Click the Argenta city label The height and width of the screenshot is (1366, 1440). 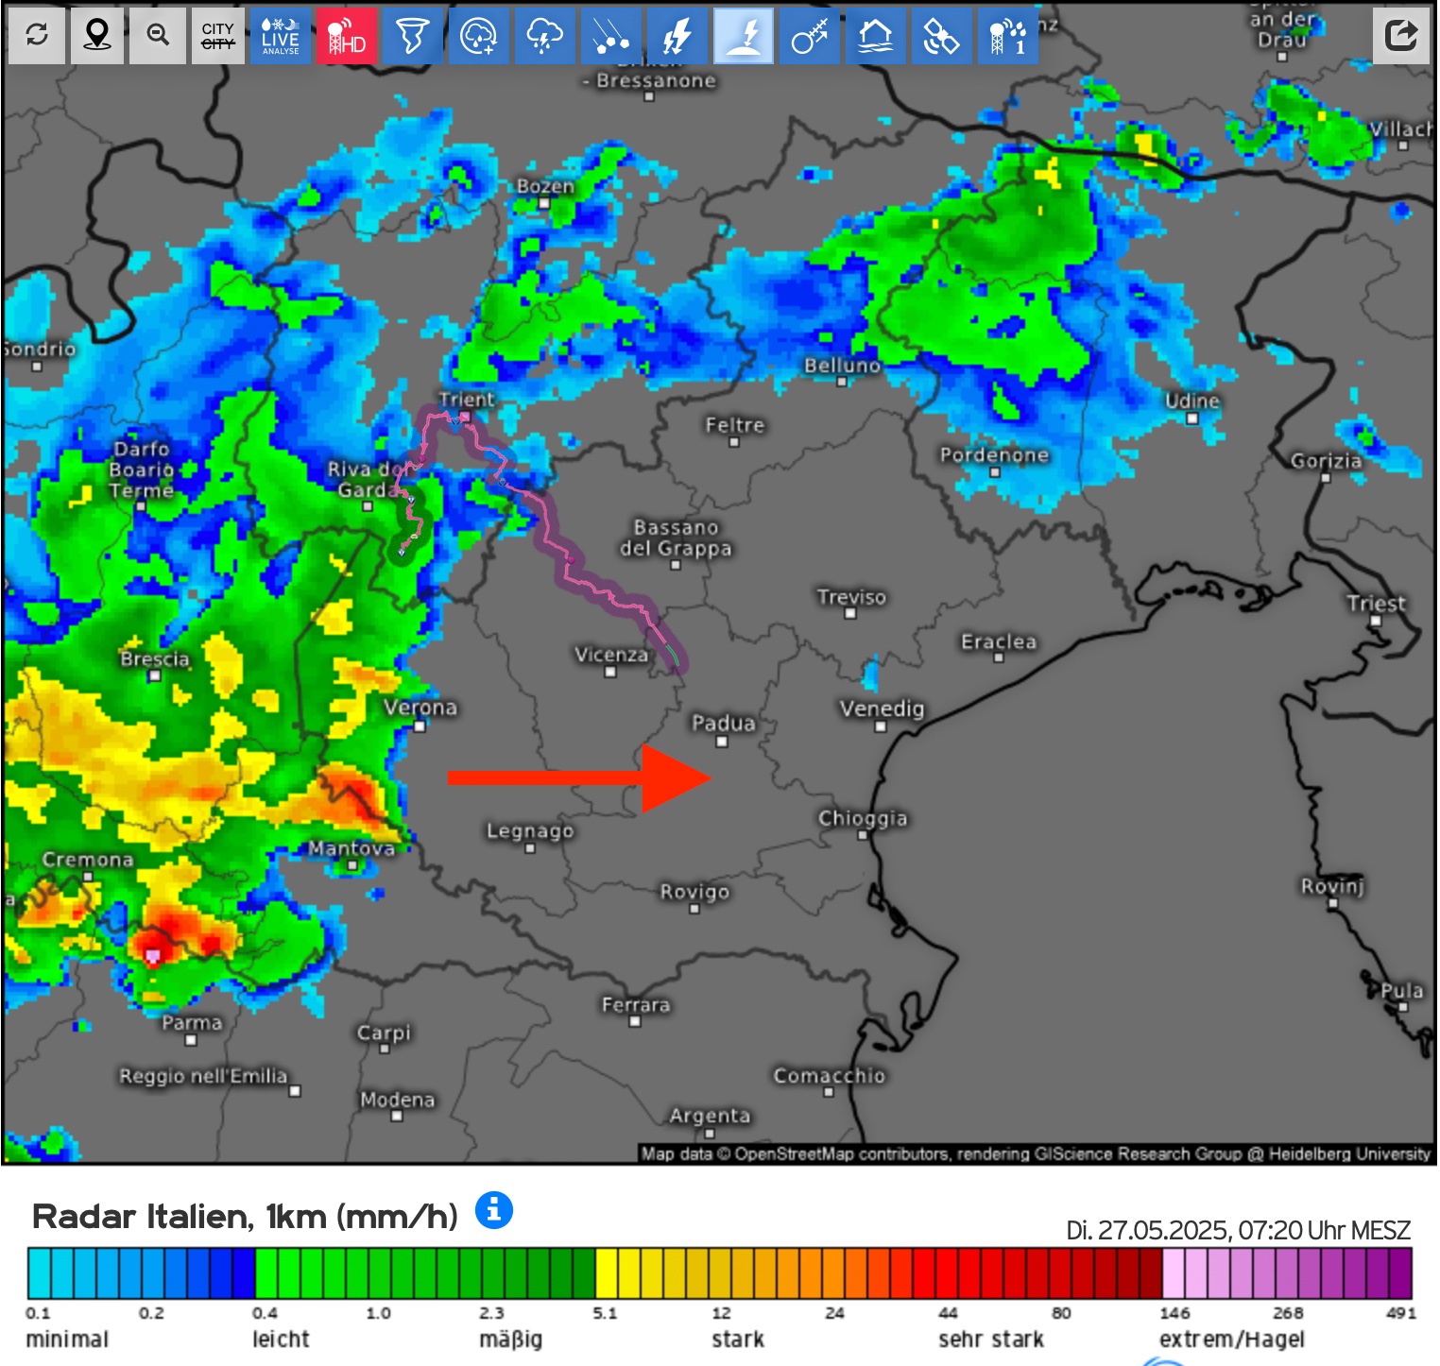(x=710, y=1116)
